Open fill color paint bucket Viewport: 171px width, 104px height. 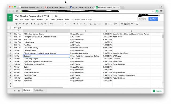[x=90, y=24]
